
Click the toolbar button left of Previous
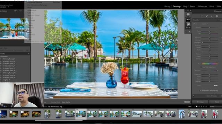point(187,102)
